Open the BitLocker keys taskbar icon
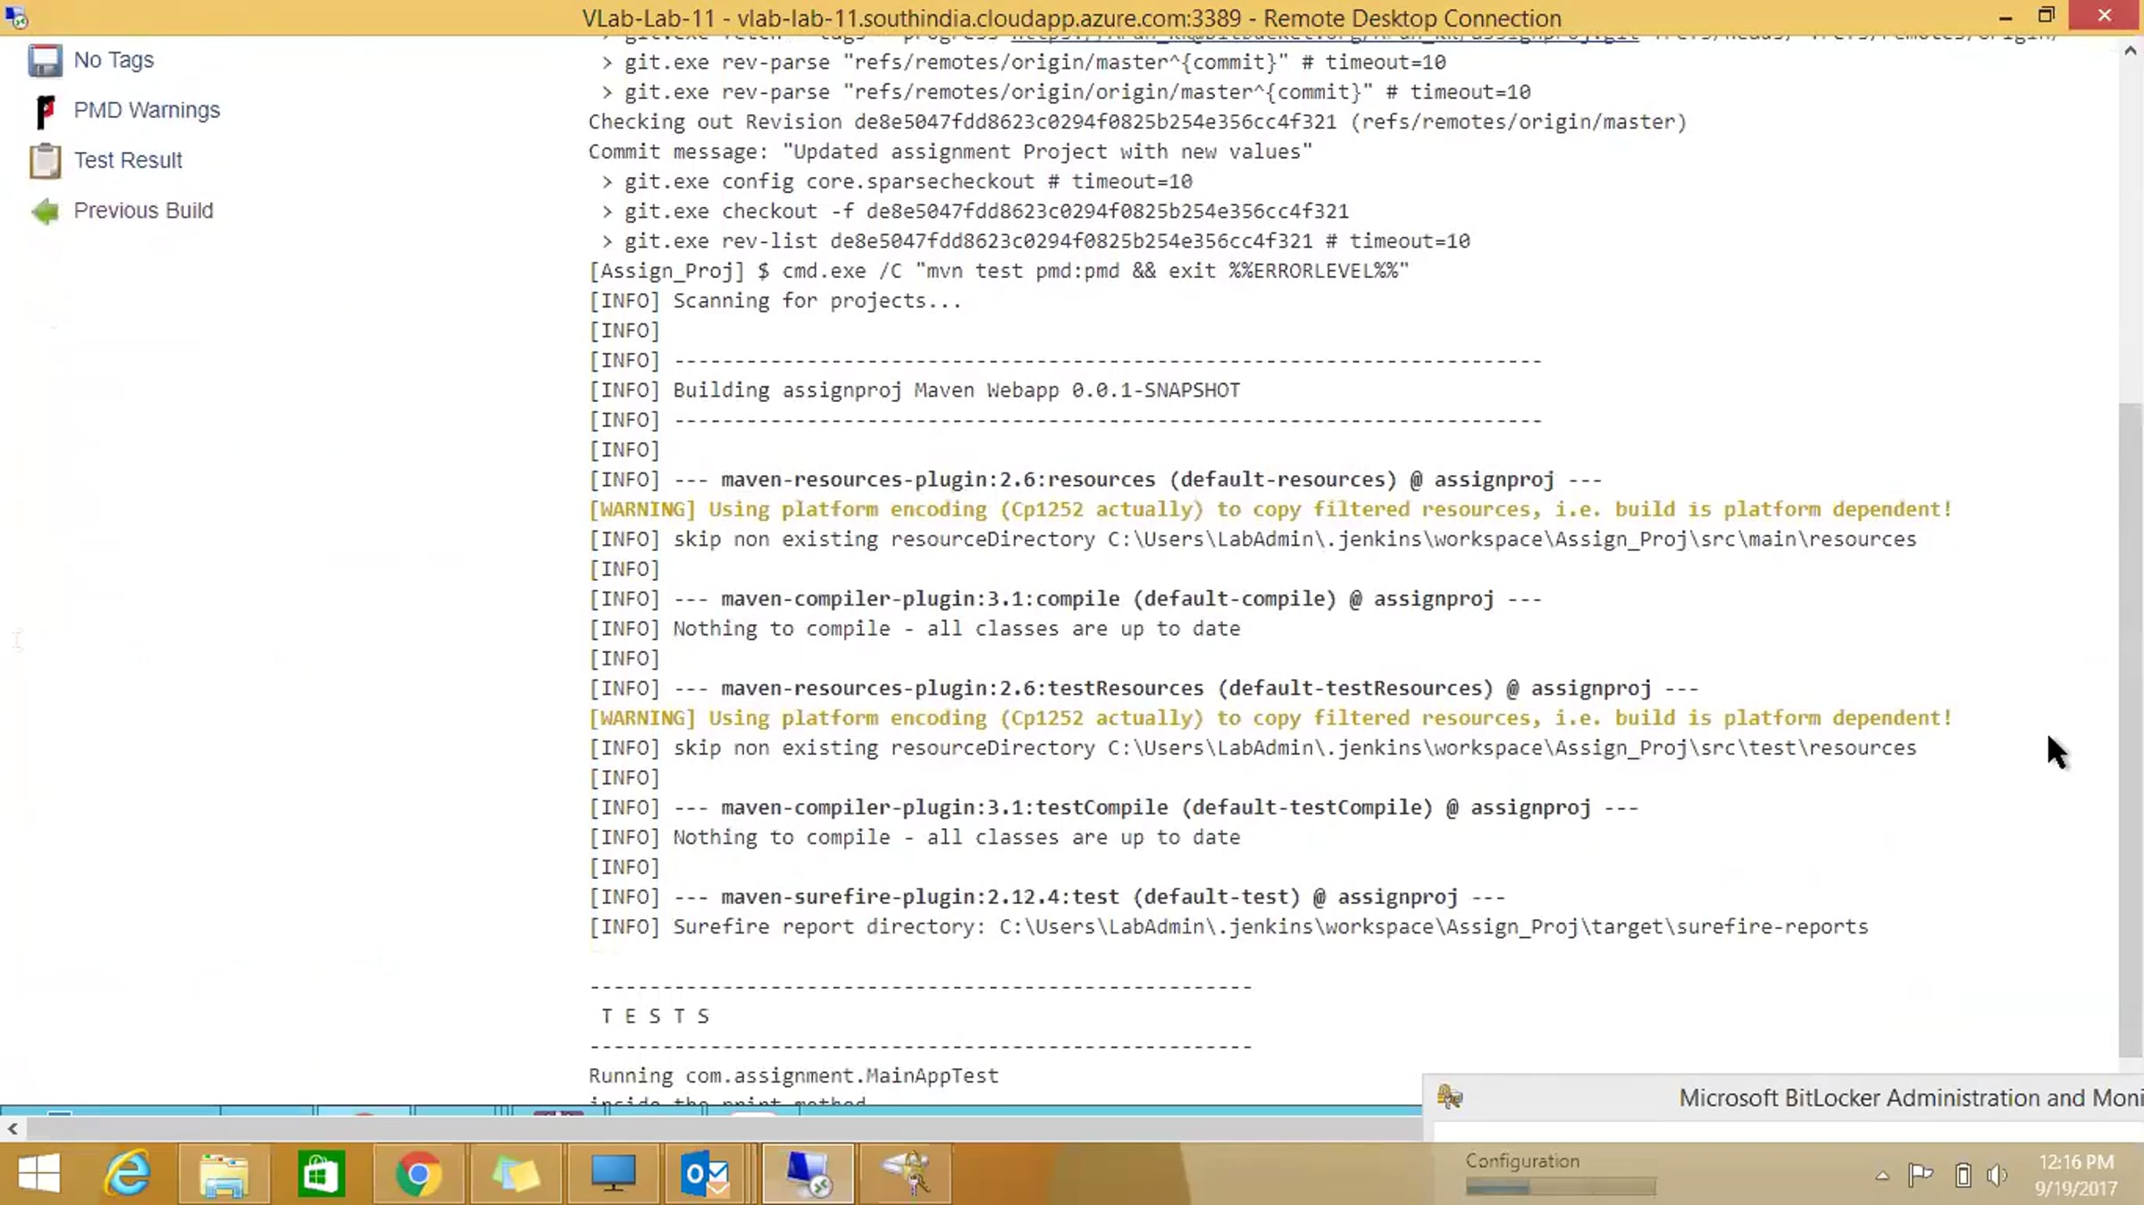The image size is (2144, 1205). tap(906, 1174)
